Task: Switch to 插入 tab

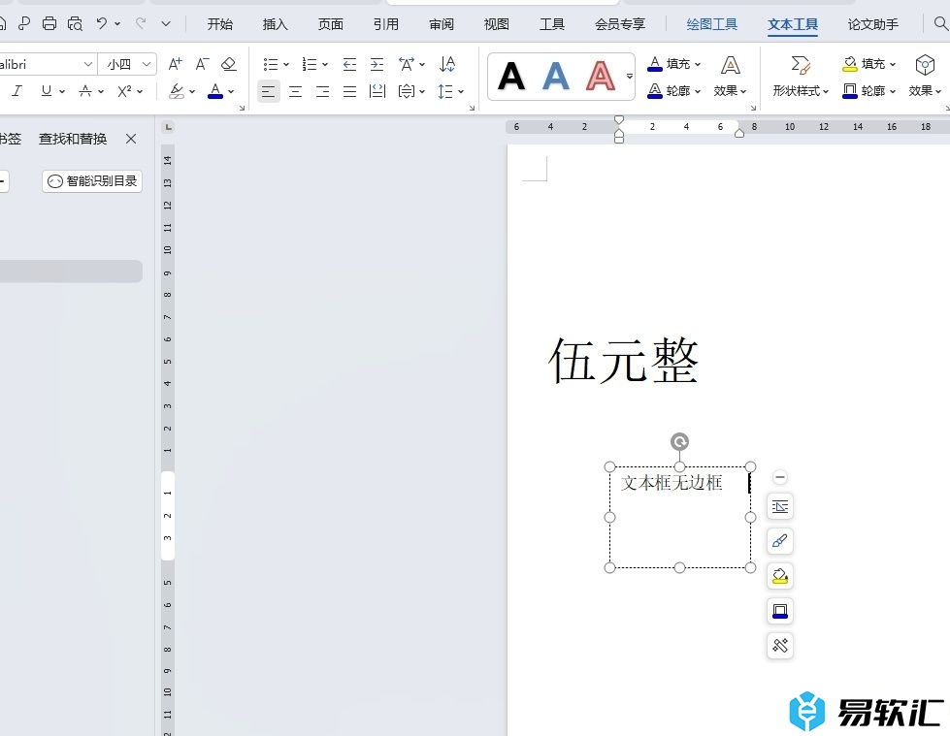Action: coord(275,24)
